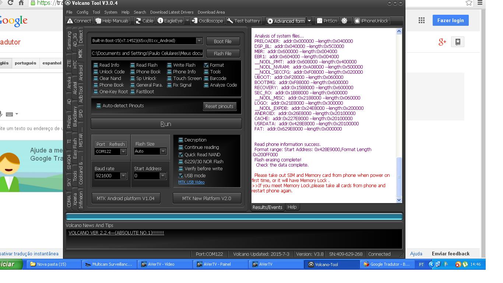Enable Verify before write
Viewport: 503px width, 283px height.
pos(181,169)
